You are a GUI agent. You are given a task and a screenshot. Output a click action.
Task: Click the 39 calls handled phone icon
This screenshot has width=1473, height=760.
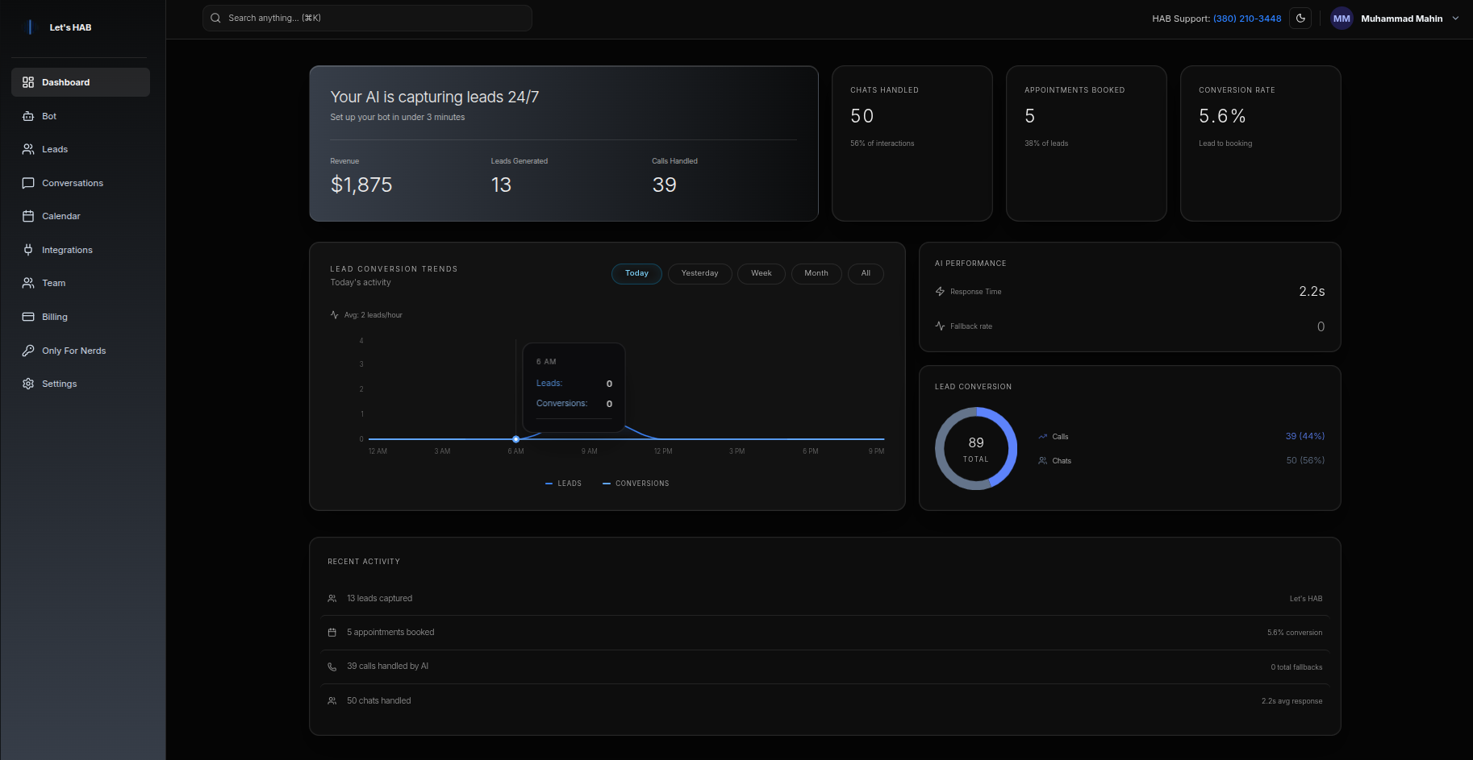tap(332, 667)
